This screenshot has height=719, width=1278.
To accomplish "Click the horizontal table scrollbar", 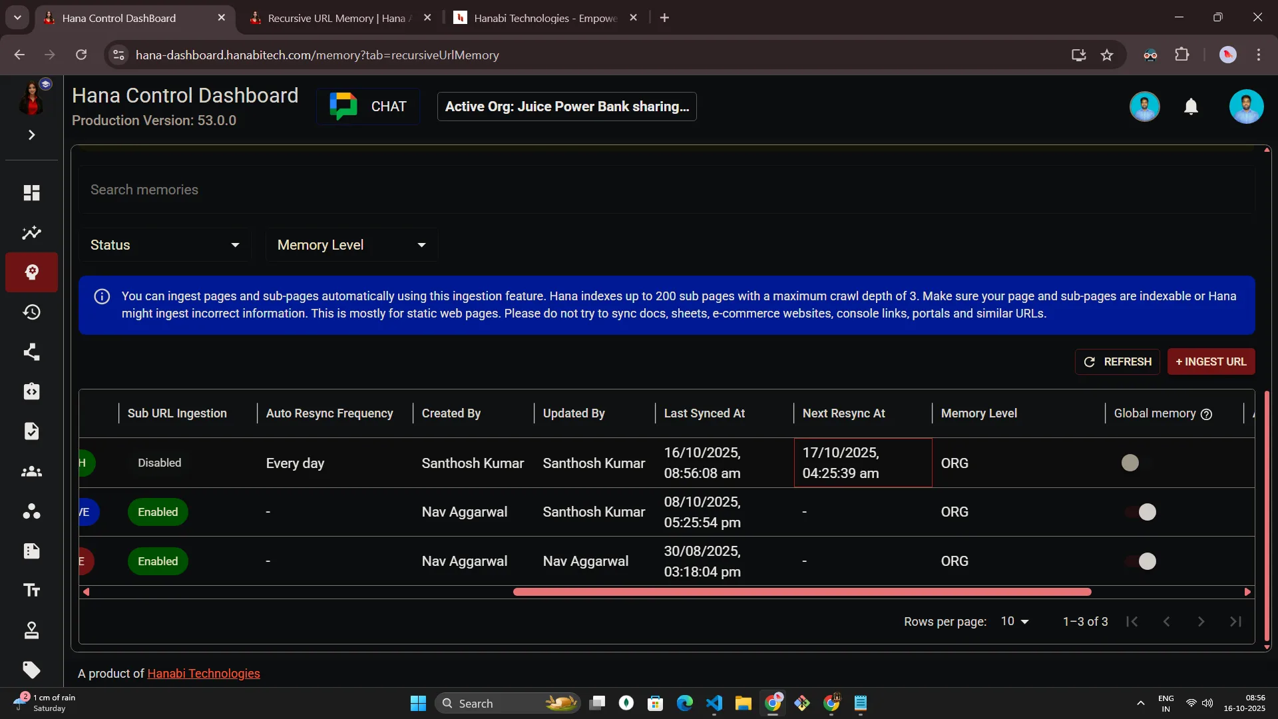I will (x=801, y=592).
